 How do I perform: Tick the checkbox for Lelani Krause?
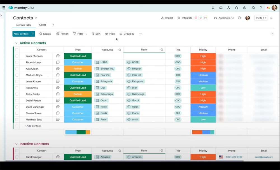tap(17, 81)
